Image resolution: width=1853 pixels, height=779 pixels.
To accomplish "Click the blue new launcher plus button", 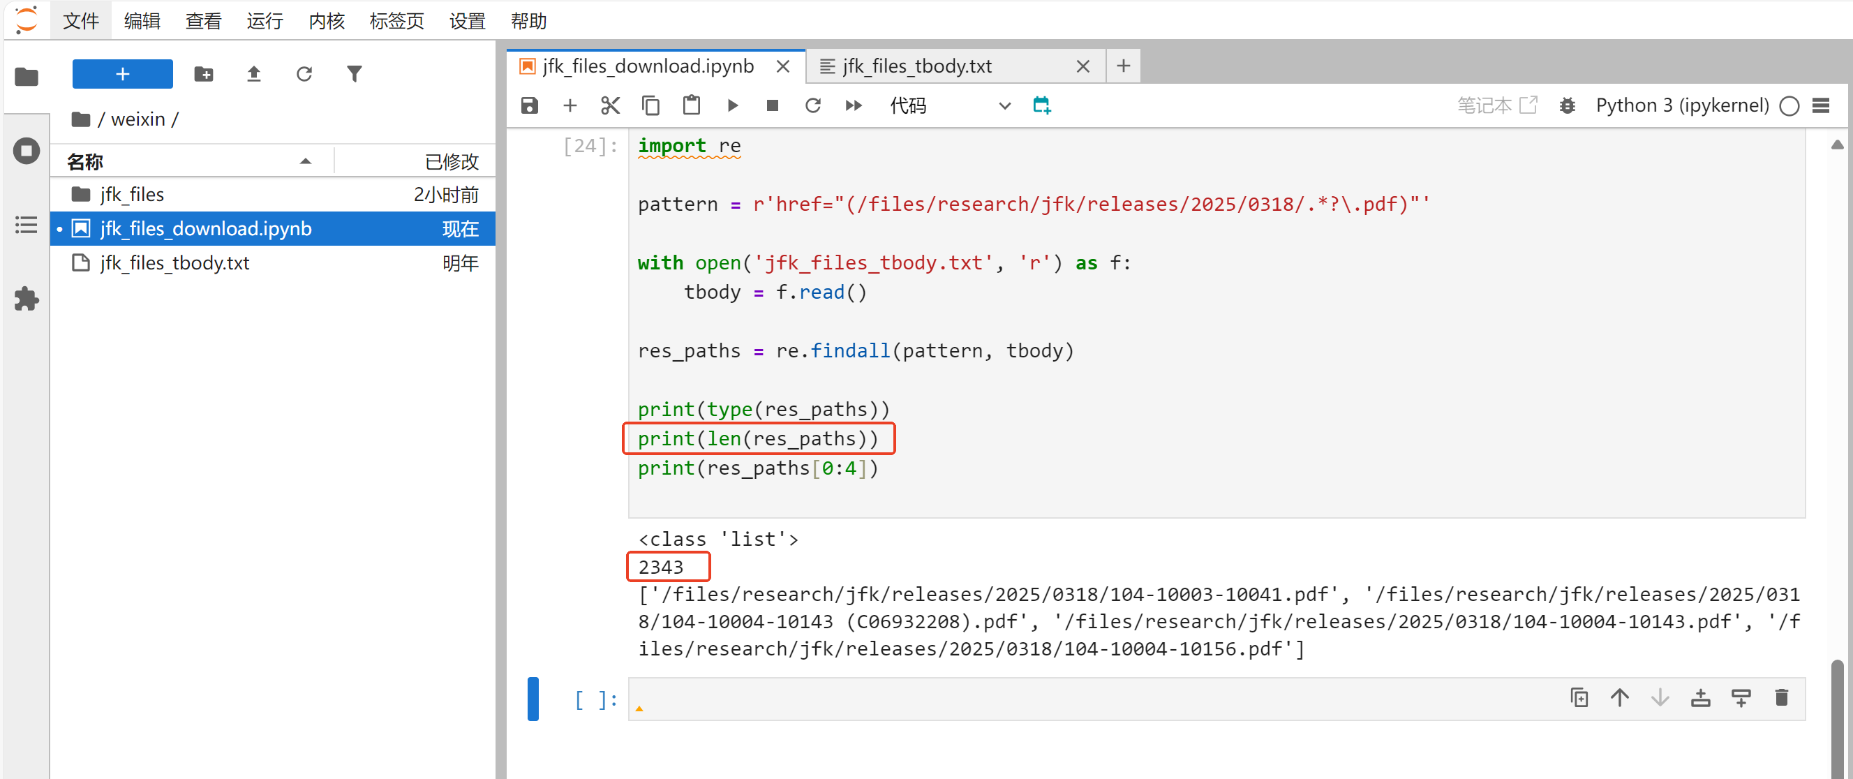I will tap(122, 74).
